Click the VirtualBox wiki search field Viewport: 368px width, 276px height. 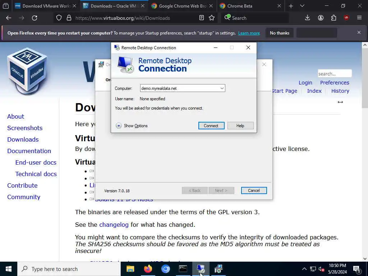(335, 74)
